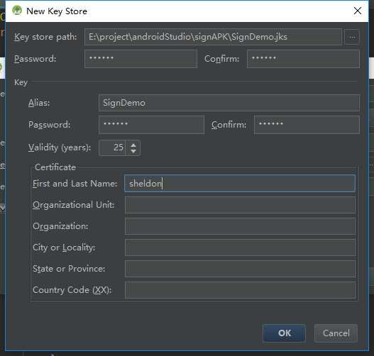Click the First and Last Name field
The height and width of the screenshot is (356, 374).
tap(240, 184)
